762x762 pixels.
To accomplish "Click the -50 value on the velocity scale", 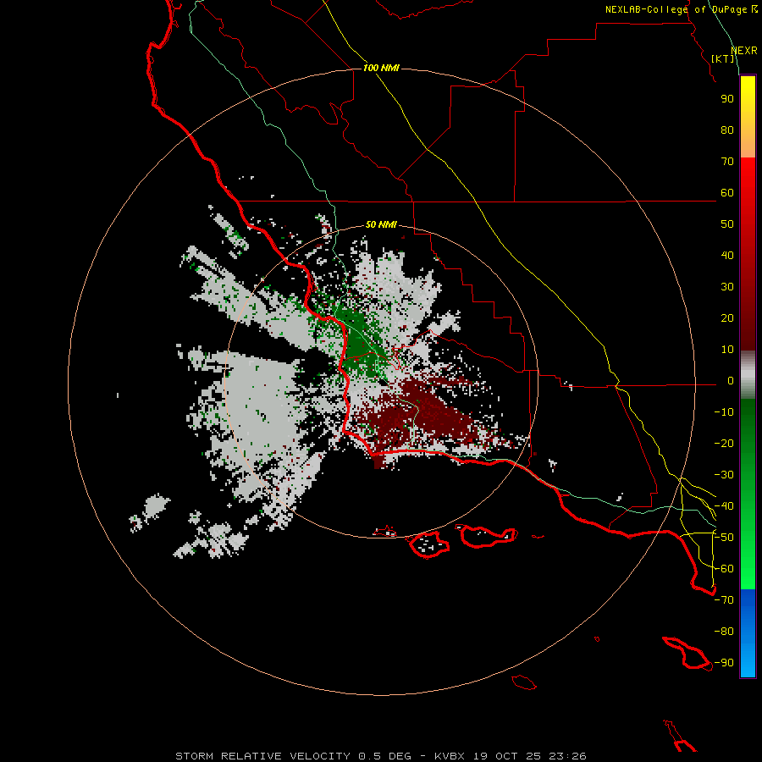I will [x=724, y=538].
